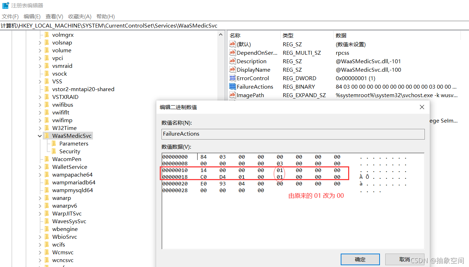Expand the vpci tree node
Viewport: 469px width, 267px height.
(40, 58)
